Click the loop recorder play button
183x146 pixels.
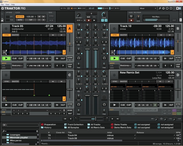94,20
